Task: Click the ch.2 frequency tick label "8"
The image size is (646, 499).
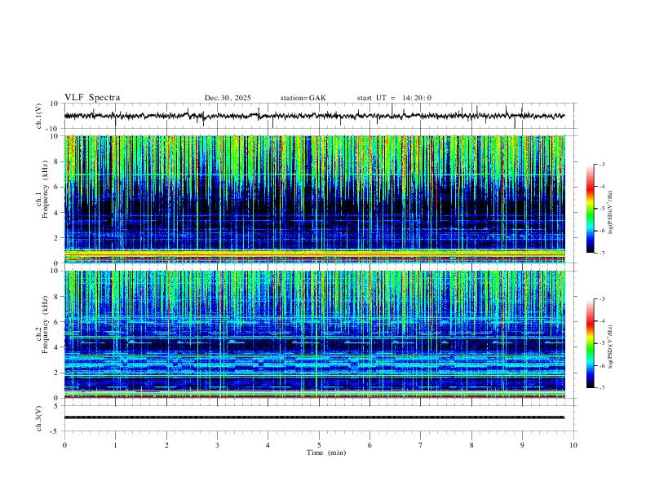Action: click(56, 297)
